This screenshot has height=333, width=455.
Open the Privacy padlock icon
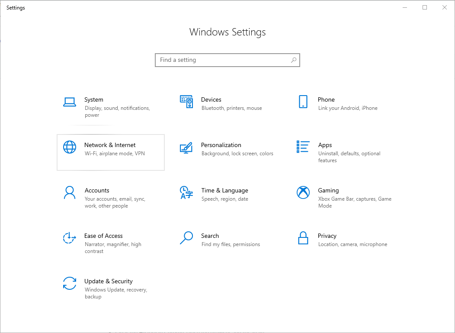(x=303, y=238)
